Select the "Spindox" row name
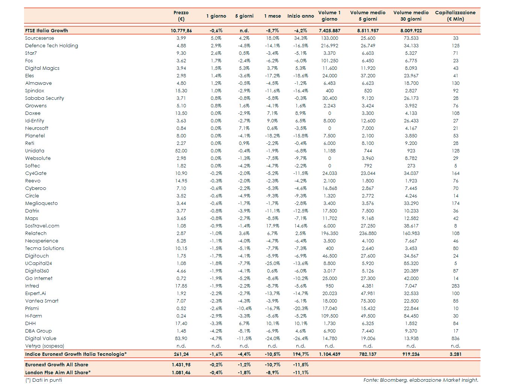520x384 pixels. [35, 90]
